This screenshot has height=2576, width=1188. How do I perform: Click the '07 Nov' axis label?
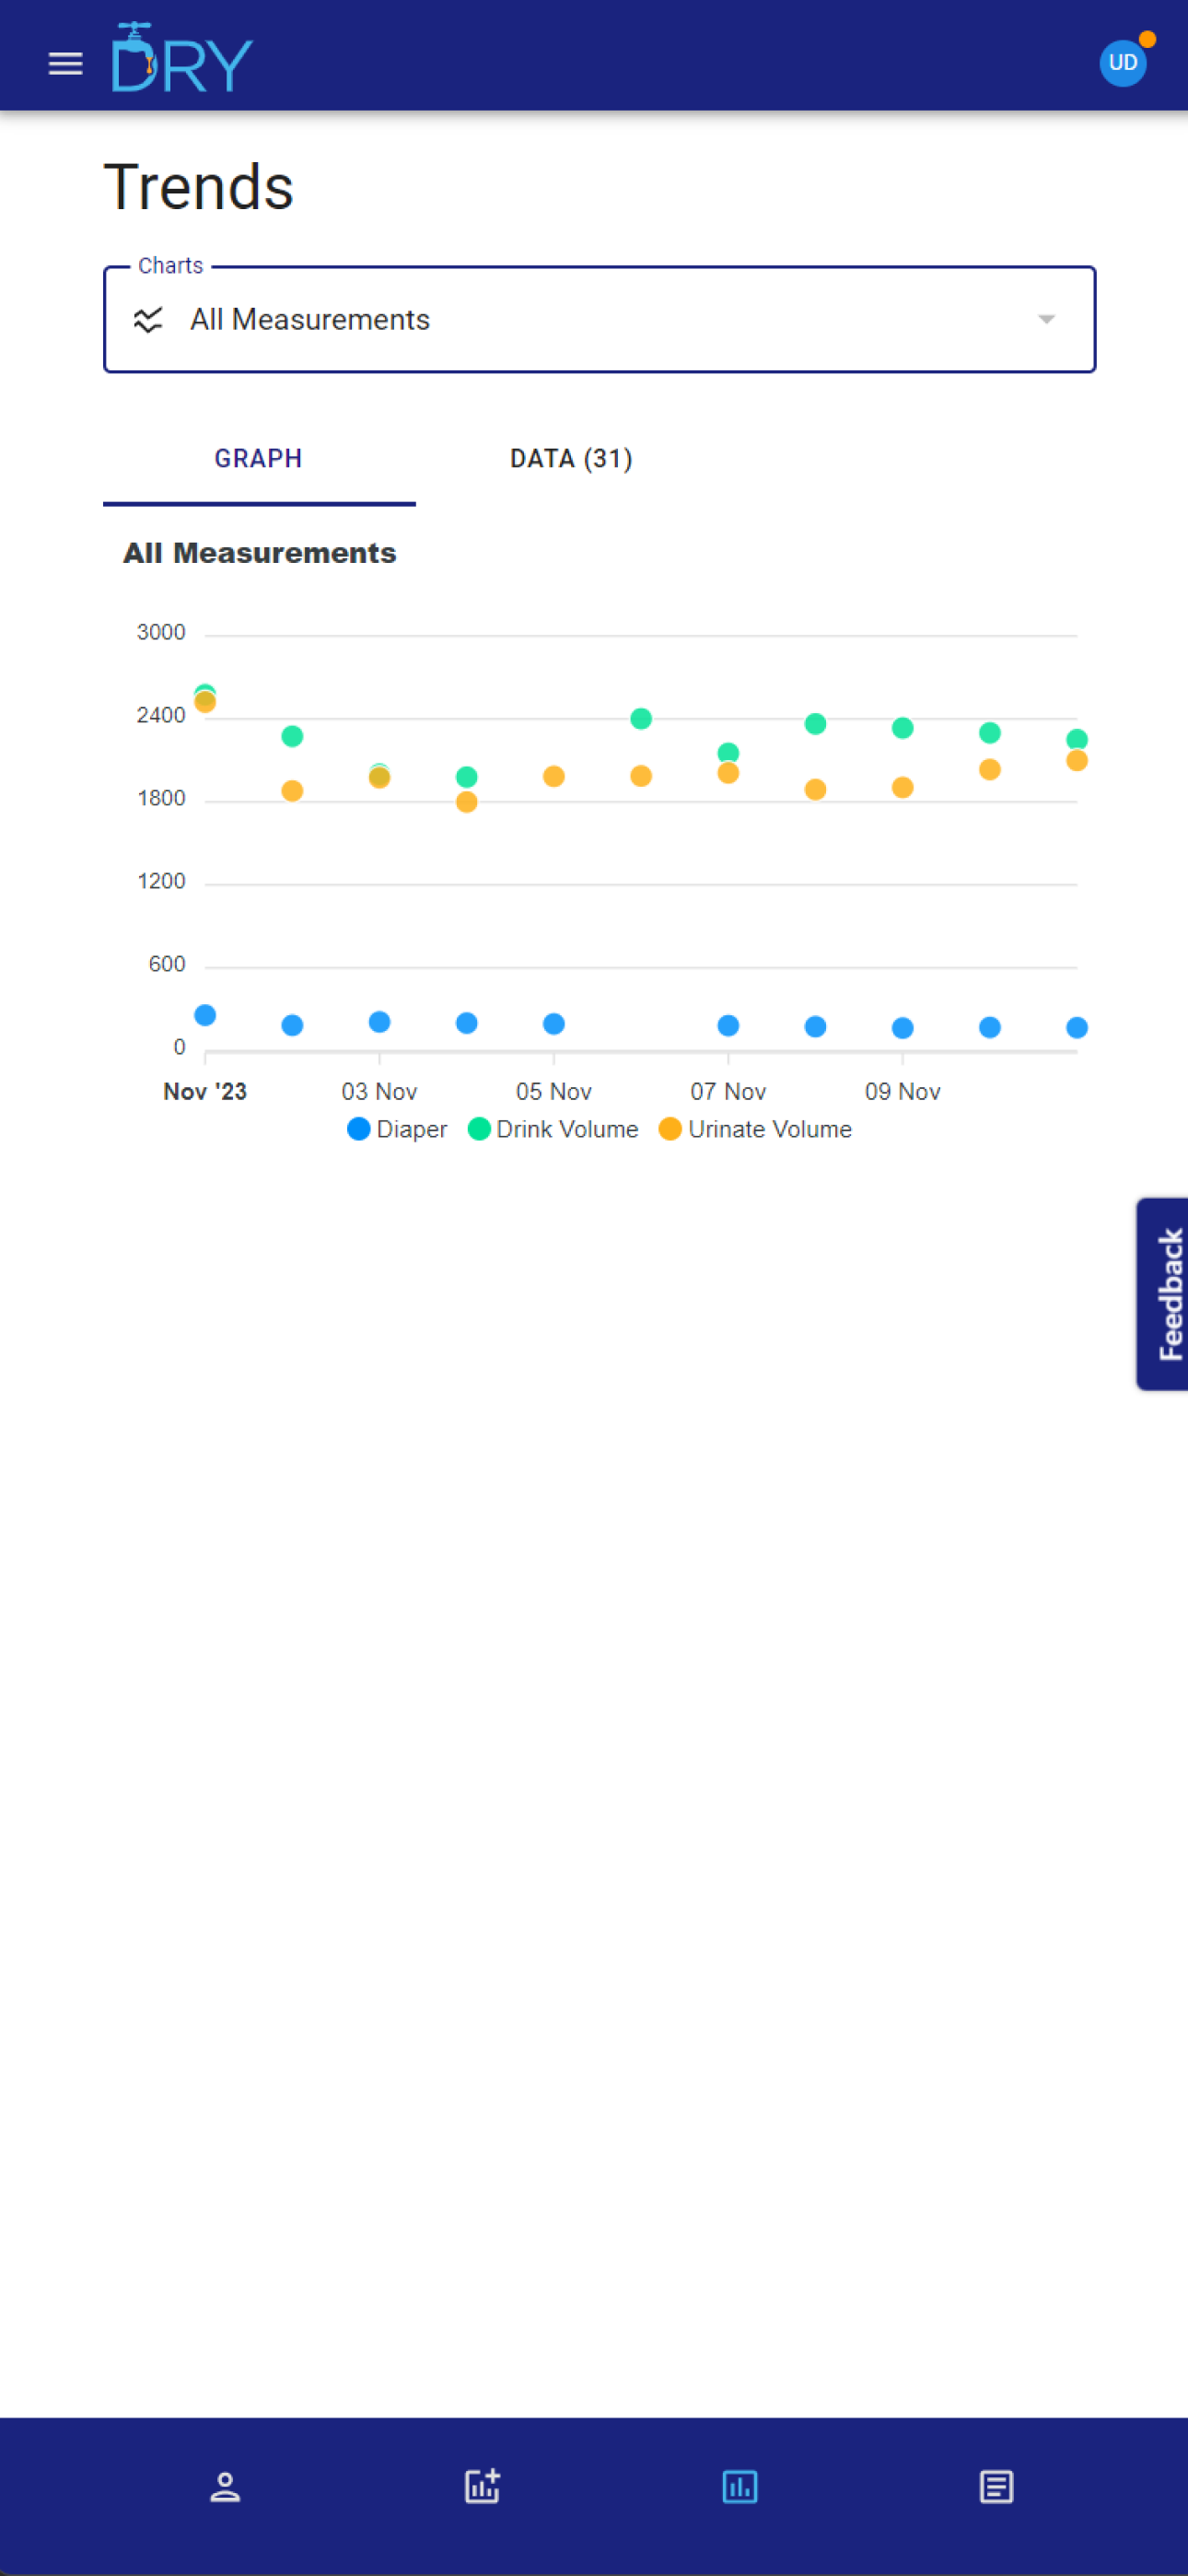[x=728, y=1092]
